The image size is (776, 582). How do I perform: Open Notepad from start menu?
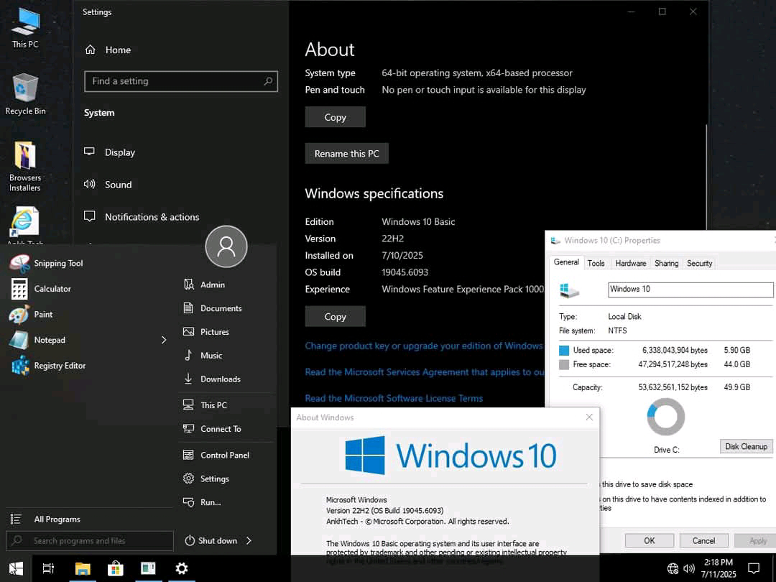38,341
